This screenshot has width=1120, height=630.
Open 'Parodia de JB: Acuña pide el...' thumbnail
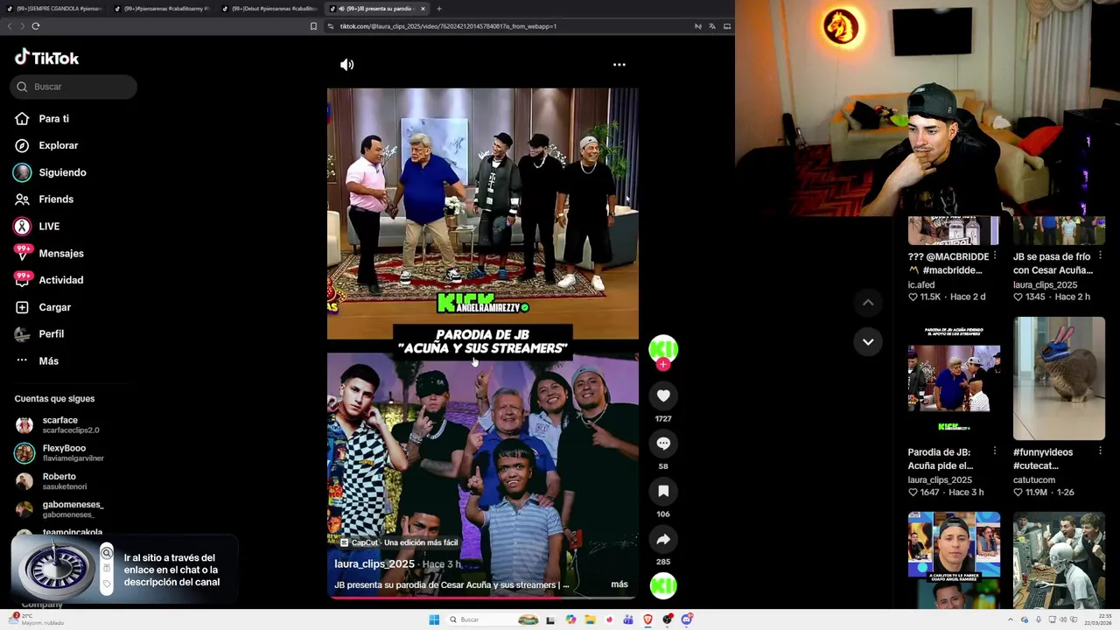(954, 379)
